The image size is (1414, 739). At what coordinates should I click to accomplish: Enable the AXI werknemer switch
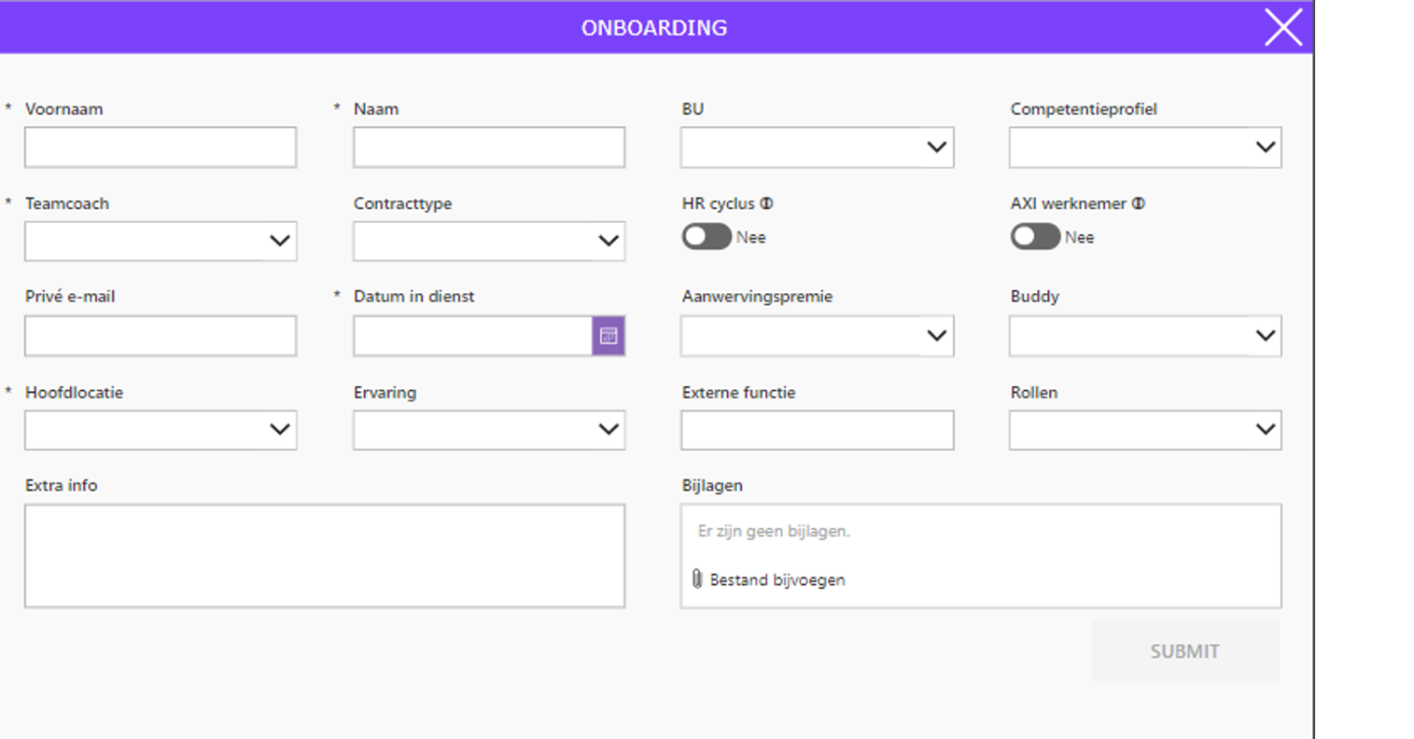tap(1034, 237)
